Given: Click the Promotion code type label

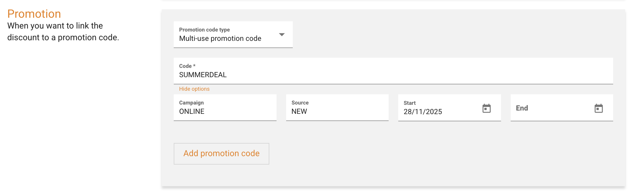Looking at the screenshot, I should 204,30.
